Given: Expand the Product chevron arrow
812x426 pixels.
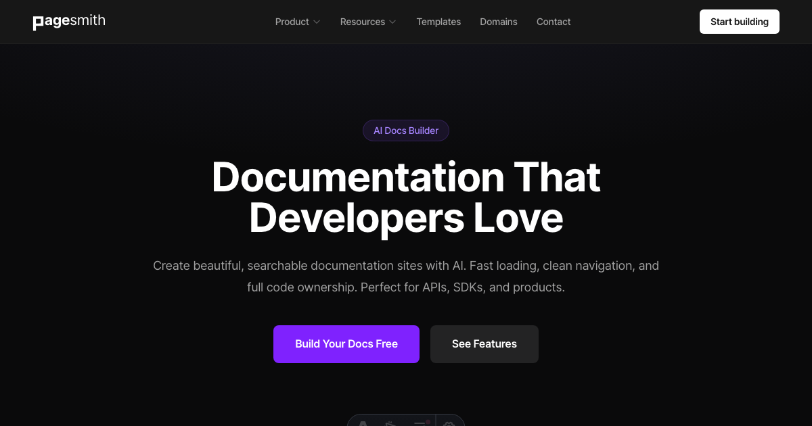Looking at the screenshot, I should click(x=316, y=22).
